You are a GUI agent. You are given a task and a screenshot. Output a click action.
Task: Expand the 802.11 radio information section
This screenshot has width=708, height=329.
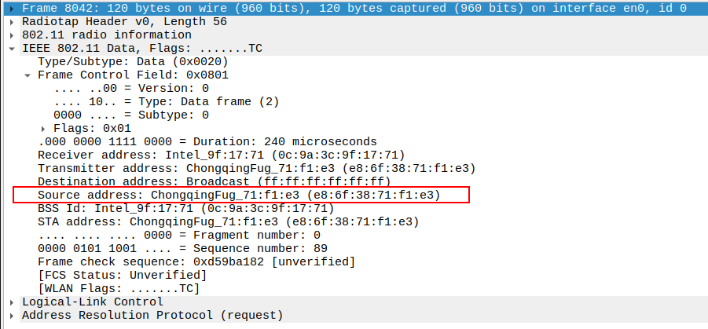click(11, 35)
